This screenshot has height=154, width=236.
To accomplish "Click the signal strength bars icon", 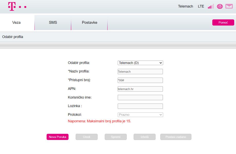I will [210, 6].
